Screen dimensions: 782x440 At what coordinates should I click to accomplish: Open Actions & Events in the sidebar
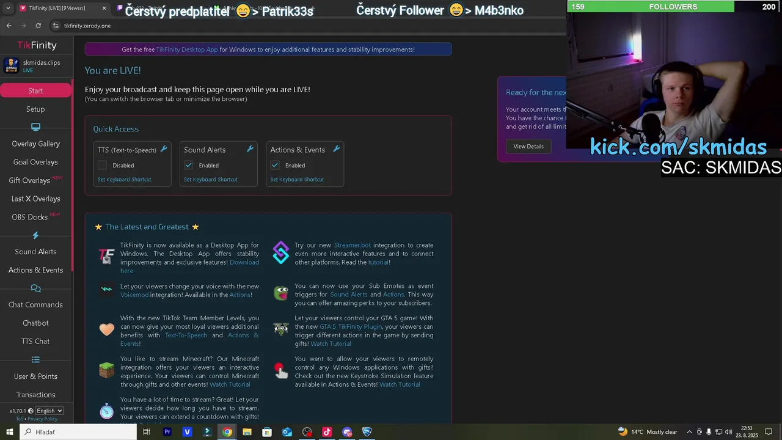[x=35, y=270]
